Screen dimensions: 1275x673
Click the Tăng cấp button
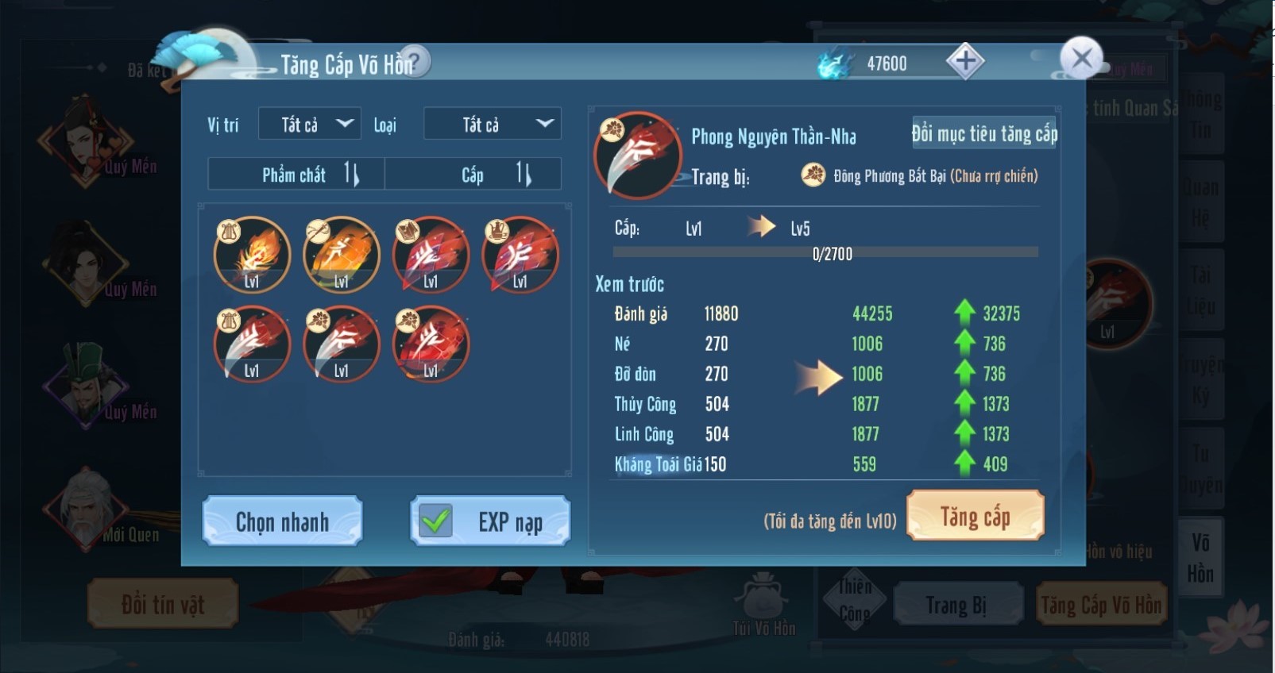pyautogui.click(x=976, y=516)
